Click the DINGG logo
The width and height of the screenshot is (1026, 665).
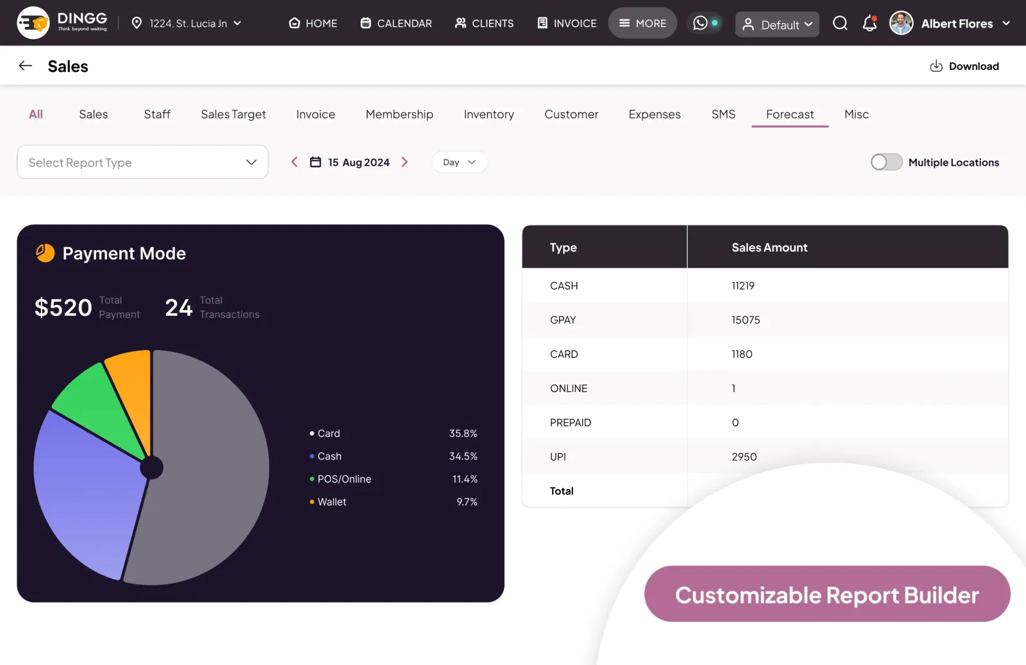pyautogui.click(x=62, y=23)
